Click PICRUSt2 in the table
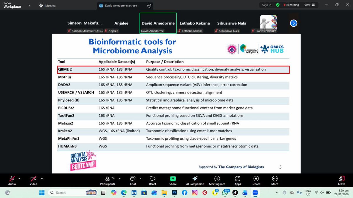This screenshot has width=353, height=198. coord(66,108)
